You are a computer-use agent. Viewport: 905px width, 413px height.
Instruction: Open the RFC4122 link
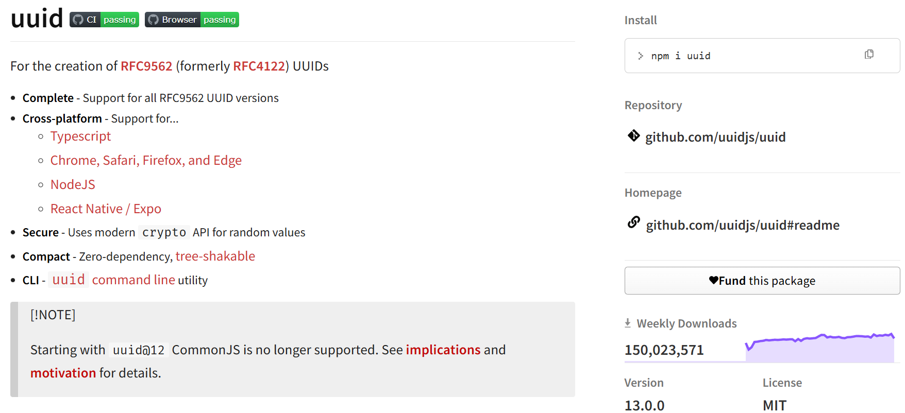point(259,66)
